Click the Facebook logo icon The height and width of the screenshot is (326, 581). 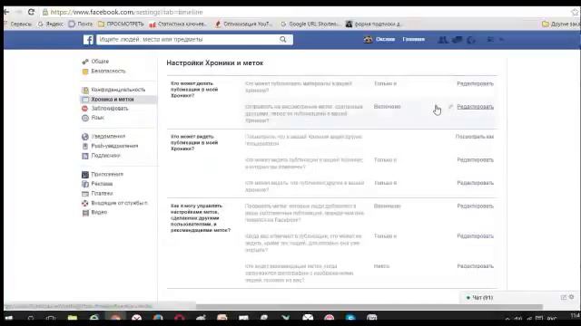point(88,40)
